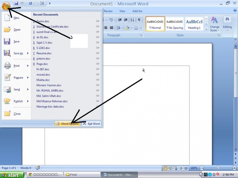The width and height of the screenshot is (238, 178).
Task: Switch to the Add-Ins ribbon tab
Action: click(137, 11)
